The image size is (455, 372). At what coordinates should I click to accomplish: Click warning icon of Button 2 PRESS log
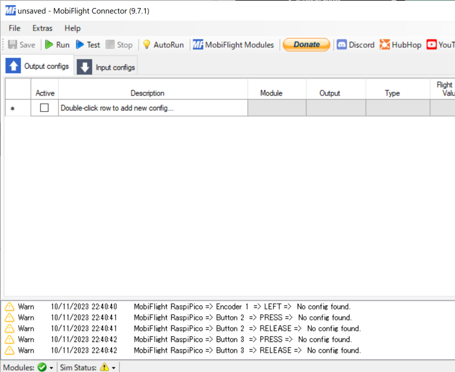[9, 317]
